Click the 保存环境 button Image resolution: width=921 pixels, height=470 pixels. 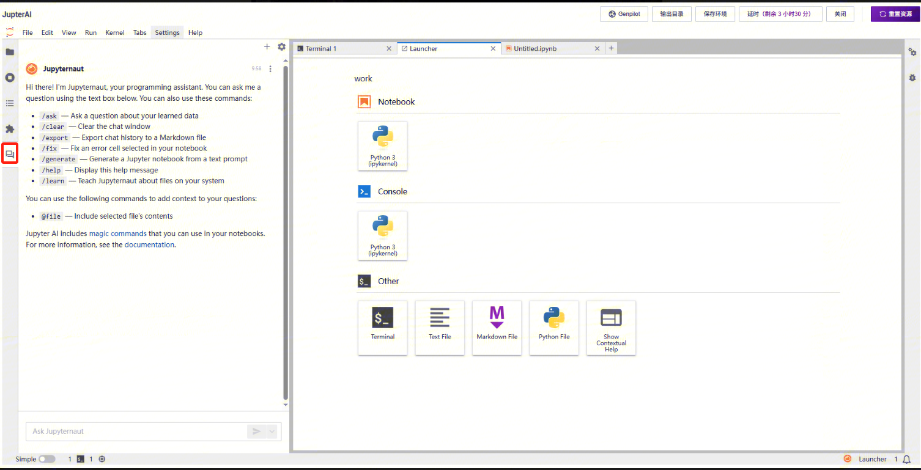click(x=715, y=14)
